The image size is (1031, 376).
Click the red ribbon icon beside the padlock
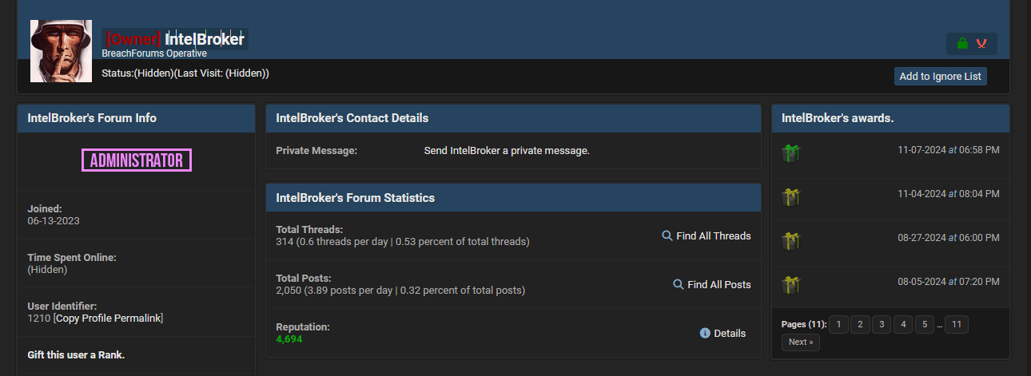[x=981, y=43]
